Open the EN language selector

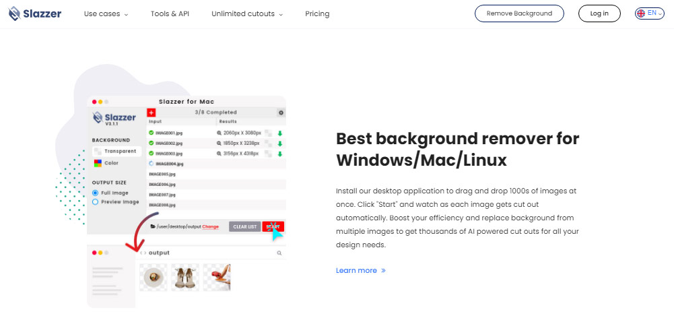coord(650,13)
